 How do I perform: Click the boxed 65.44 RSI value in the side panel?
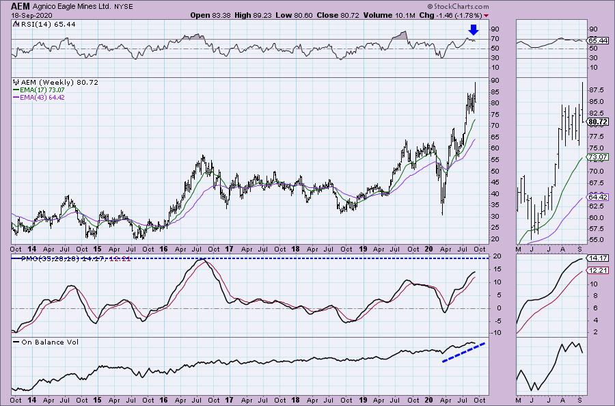598,41
